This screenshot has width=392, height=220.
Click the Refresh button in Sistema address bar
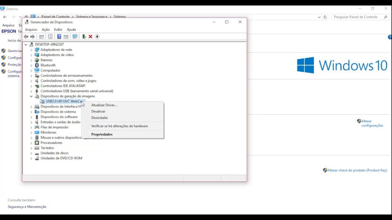[325, 17]
